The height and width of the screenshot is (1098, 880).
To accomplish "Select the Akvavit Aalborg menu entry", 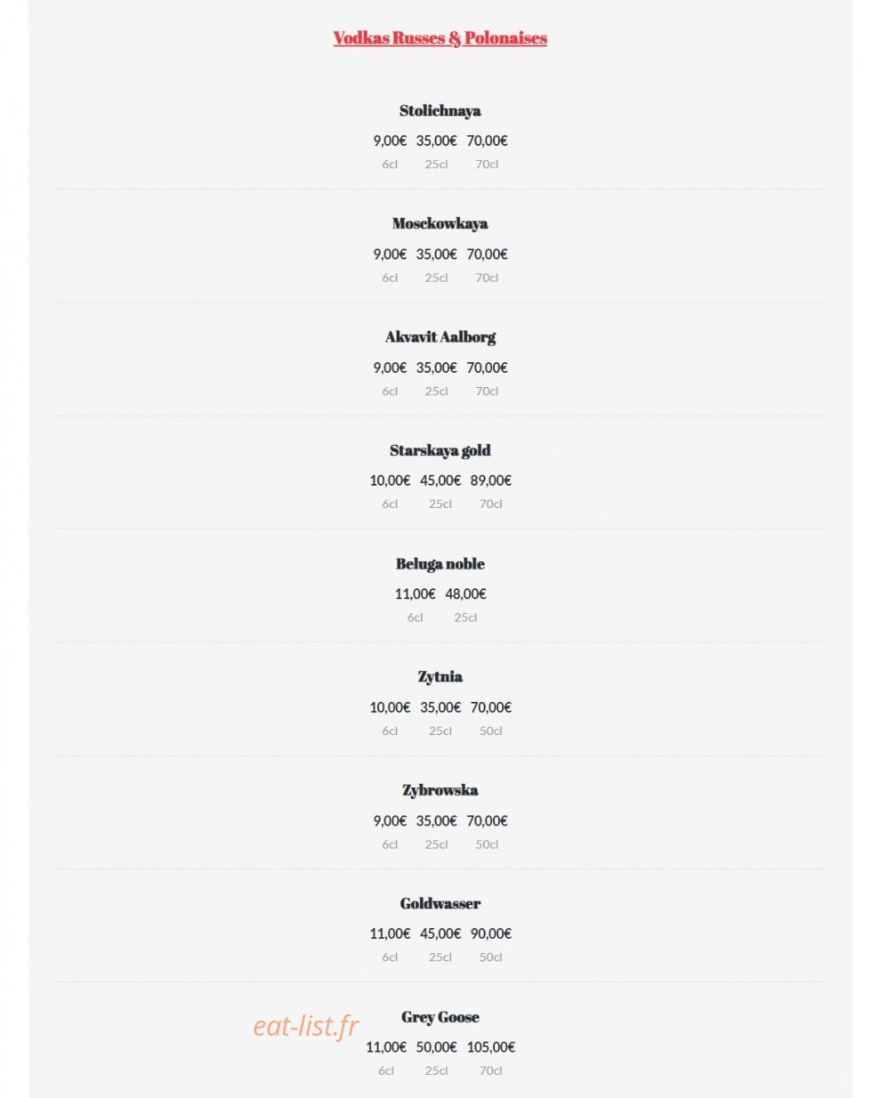I will pyautogui.click(x=440, y=337).
